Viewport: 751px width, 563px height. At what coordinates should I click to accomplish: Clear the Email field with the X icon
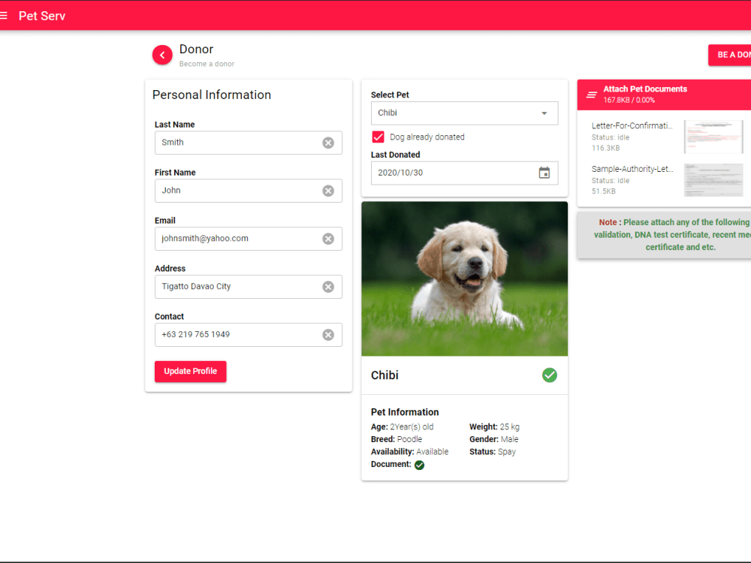[328, 239]
